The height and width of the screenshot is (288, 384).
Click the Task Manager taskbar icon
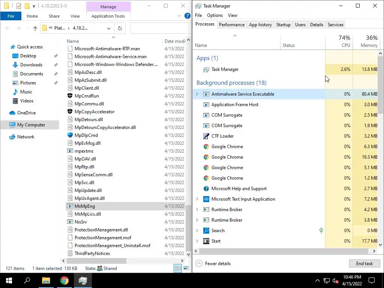83,280
